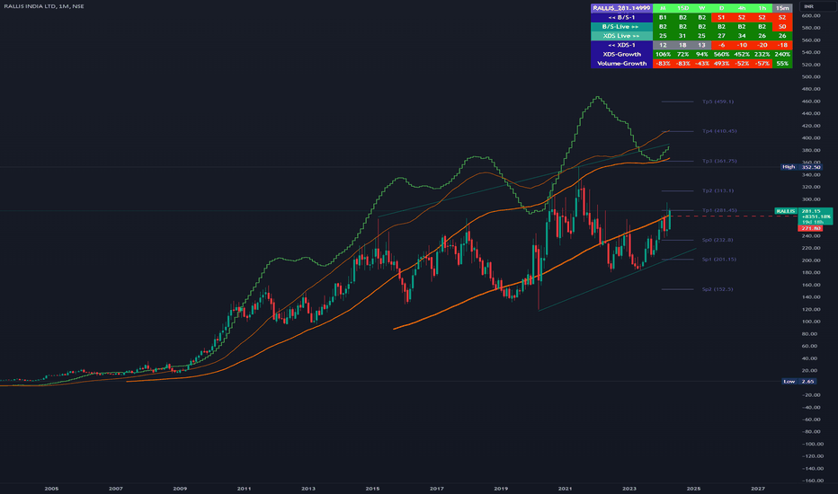Click the RALLIS INDIA LTD chart title
838x494 pixels.
click(x=44, y=6)
